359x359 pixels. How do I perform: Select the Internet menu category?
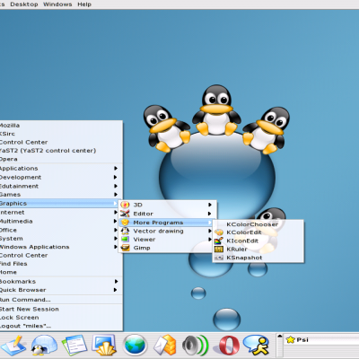(x=59, y=213)
